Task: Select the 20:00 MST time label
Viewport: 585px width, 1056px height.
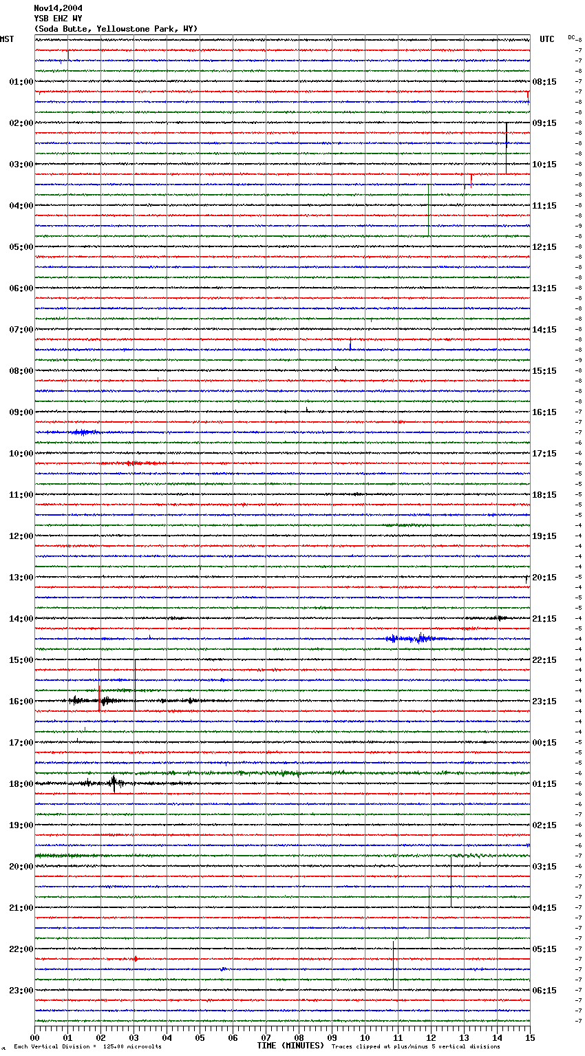Action: click(21, 867)
